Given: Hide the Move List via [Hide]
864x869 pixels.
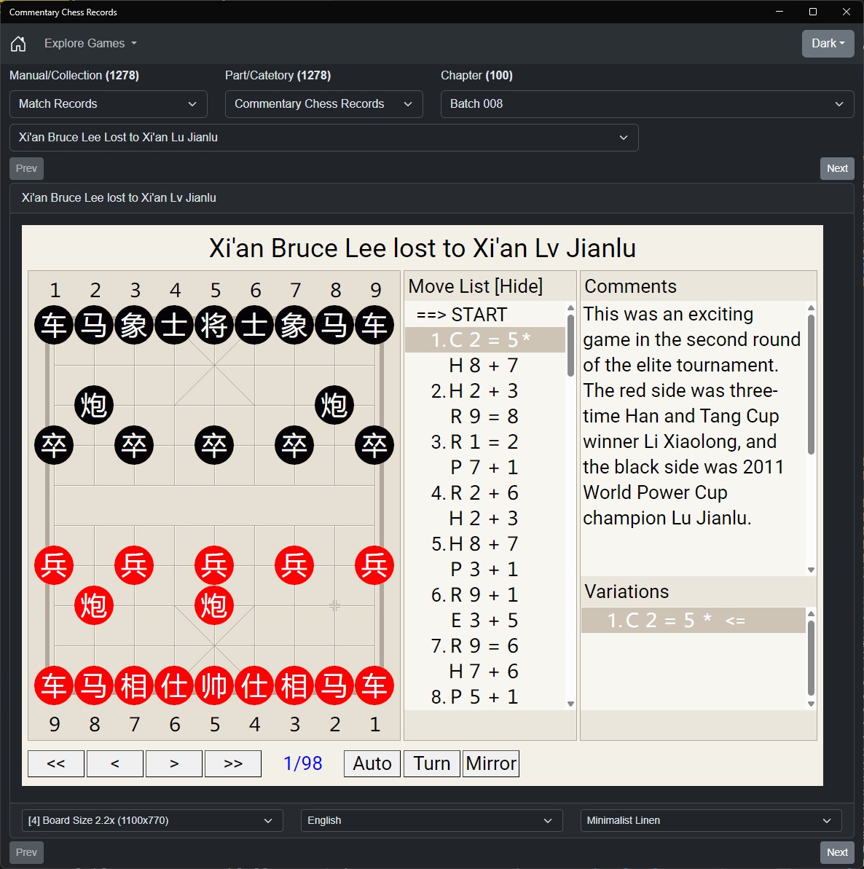Looking at the screenshot, I should (x=519, y=286).
